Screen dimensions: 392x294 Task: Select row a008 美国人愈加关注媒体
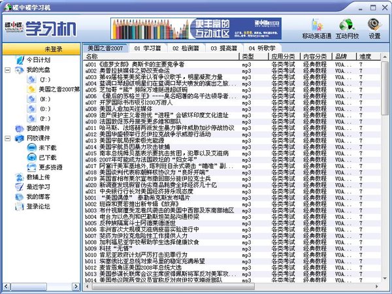[x=233, y=109]
